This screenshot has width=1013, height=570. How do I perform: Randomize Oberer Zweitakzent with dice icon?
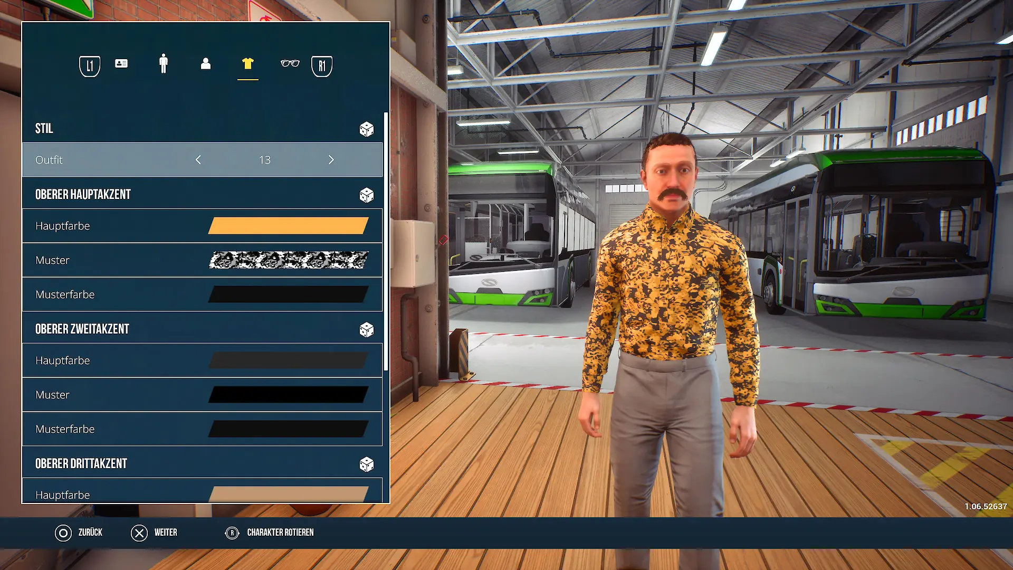(x=367, y=329)
